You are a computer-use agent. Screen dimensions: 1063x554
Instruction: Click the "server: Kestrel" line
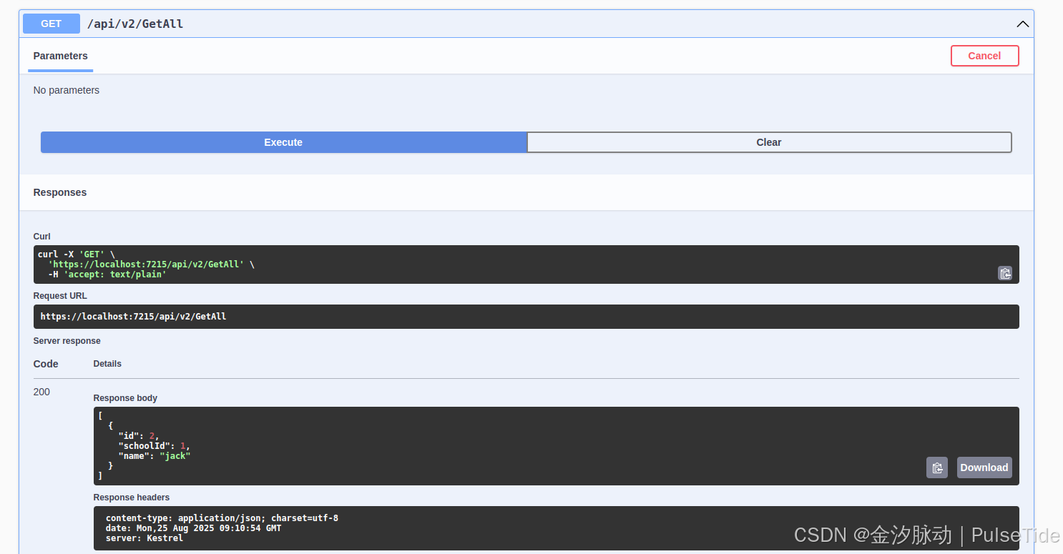(144, 538)
